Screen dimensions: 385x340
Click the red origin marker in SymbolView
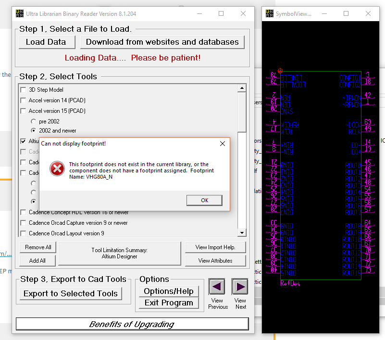point(280,71)
